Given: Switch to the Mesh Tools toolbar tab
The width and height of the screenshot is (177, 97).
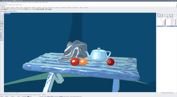Looking at the screenshot, I should (69, 8).
